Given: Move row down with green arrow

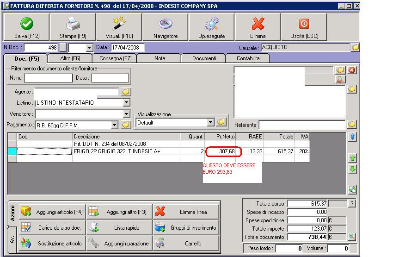Looking at the screenshot, I should [x=352, y=169].
